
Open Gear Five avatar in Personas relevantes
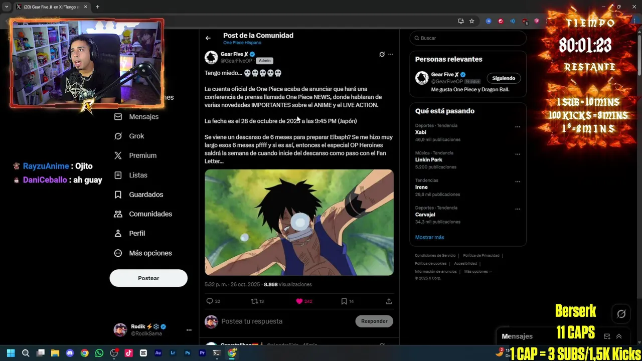pyautogui.click(x=422, y=78)
